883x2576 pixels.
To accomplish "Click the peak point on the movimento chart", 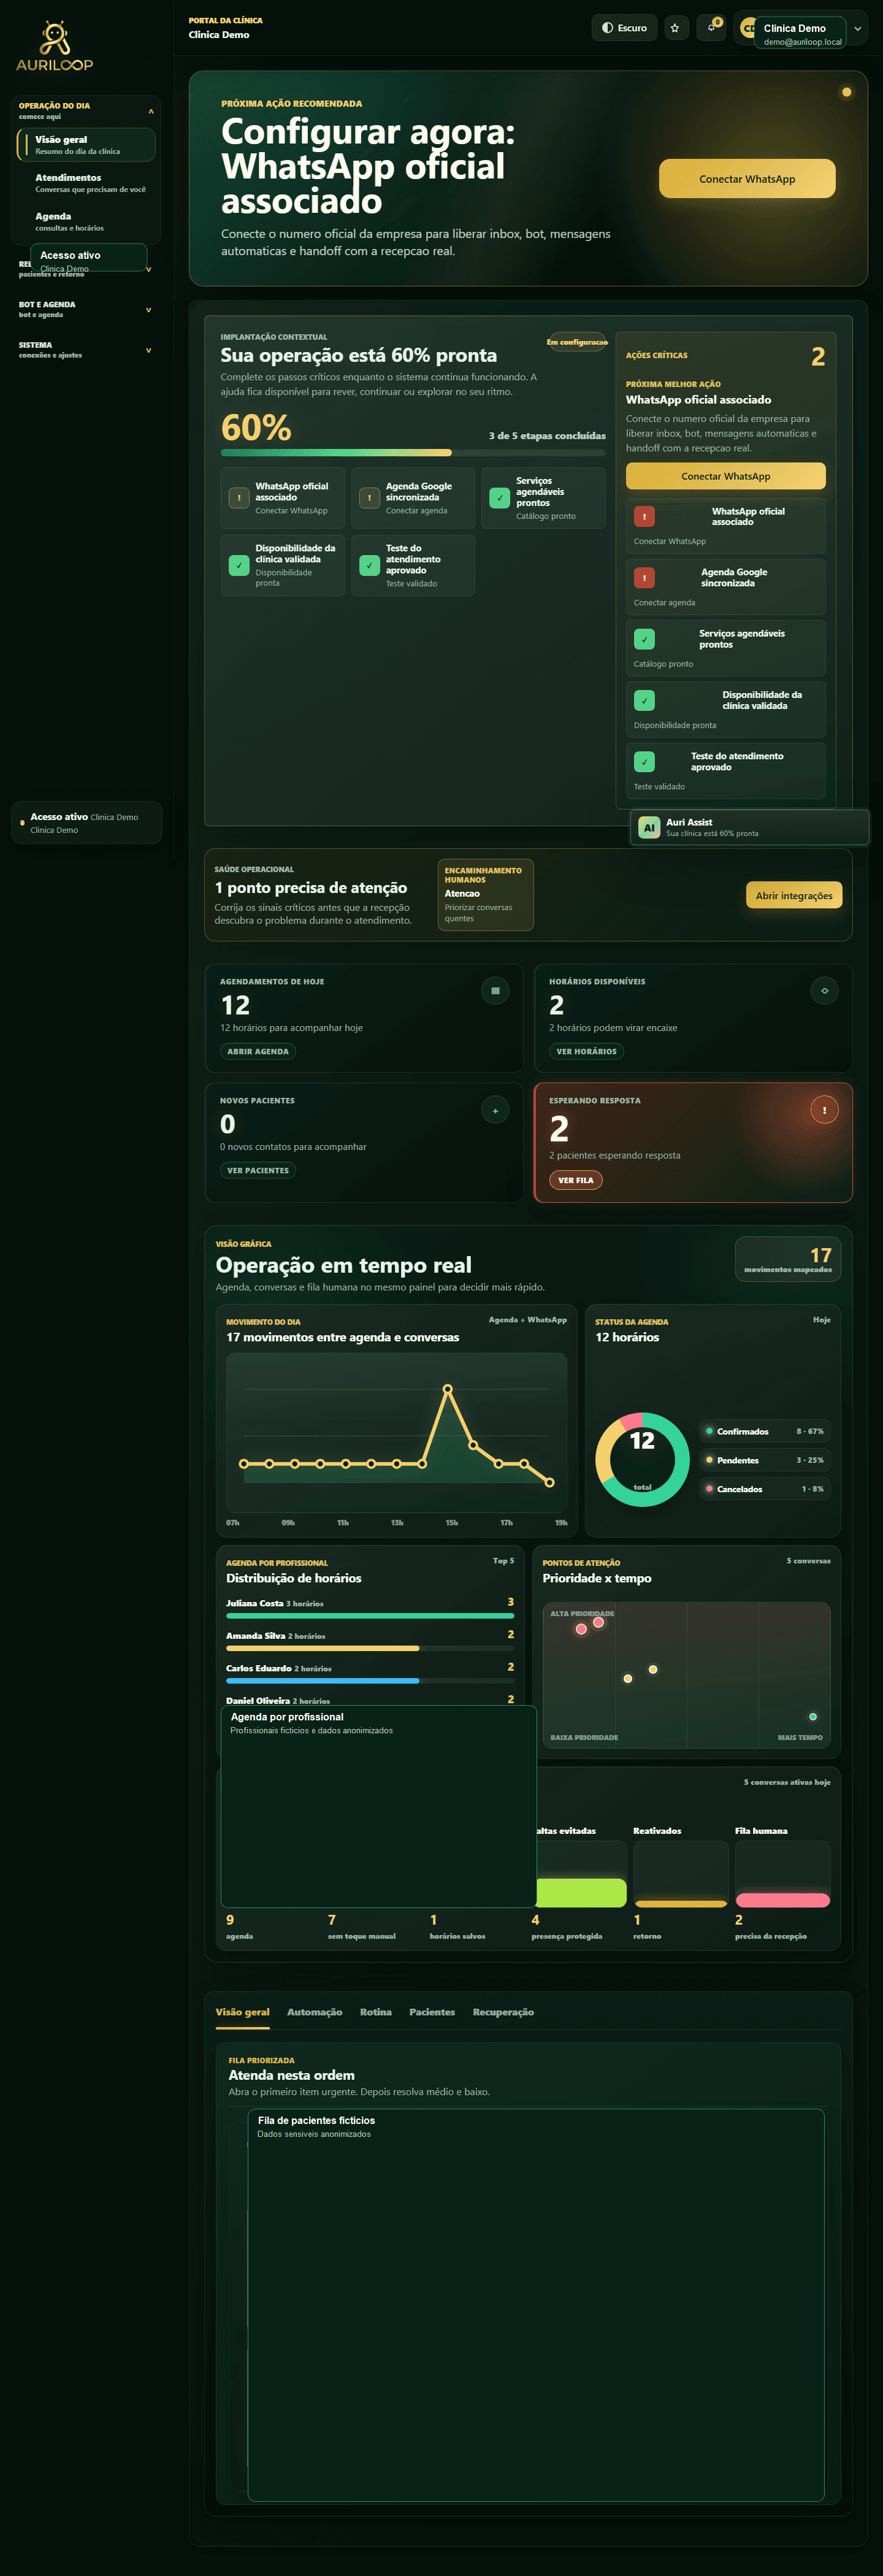I will pyautogui.click(x=447, y=1388).
